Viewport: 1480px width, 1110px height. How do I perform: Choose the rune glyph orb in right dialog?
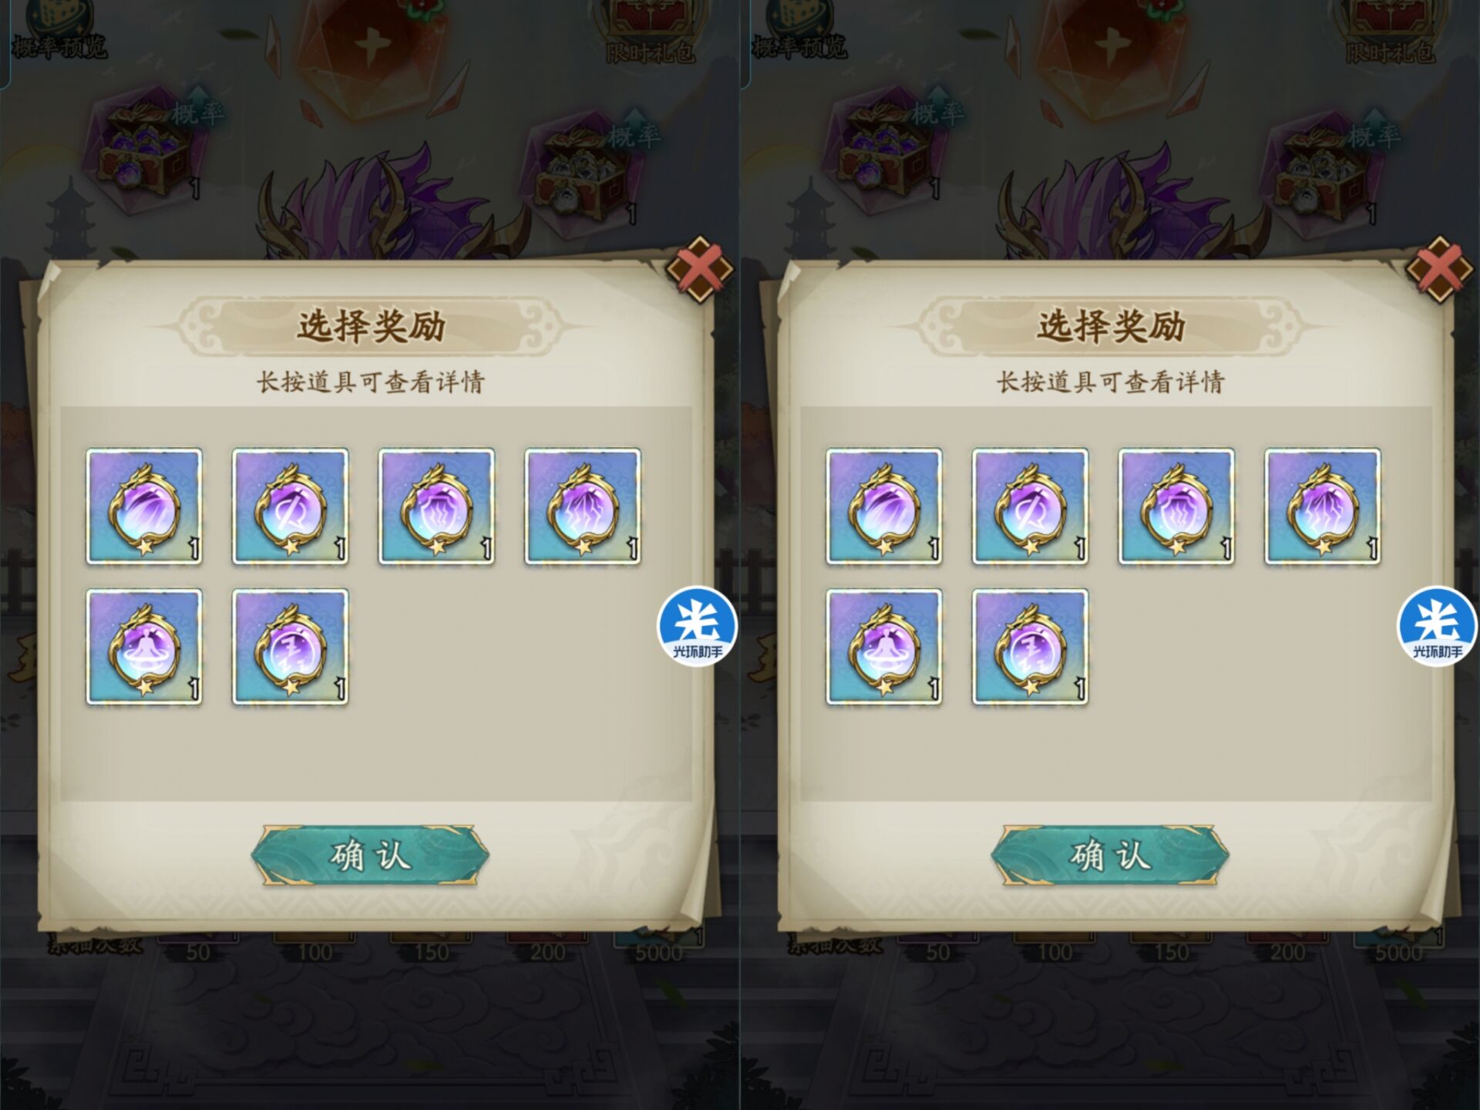tap(1031, 647)
